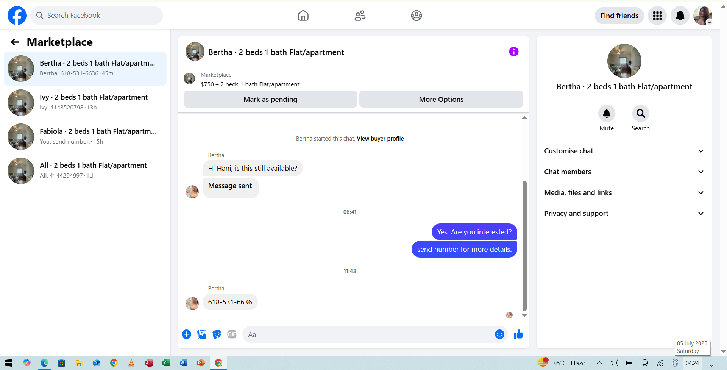Image resolution: width=727 pixels, height=370 pixels.
Task: Open the Friends icon in top navigation
Action: [360, 16]
